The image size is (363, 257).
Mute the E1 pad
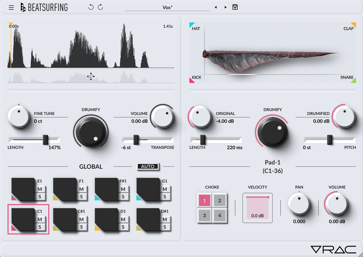click(40, 189)
